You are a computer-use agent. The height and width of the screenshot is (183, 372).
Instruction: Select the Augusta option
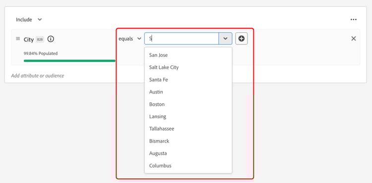point(188,153)
